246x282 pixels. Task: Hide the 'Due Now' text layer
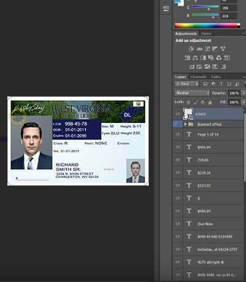click(x=178, y=224)
